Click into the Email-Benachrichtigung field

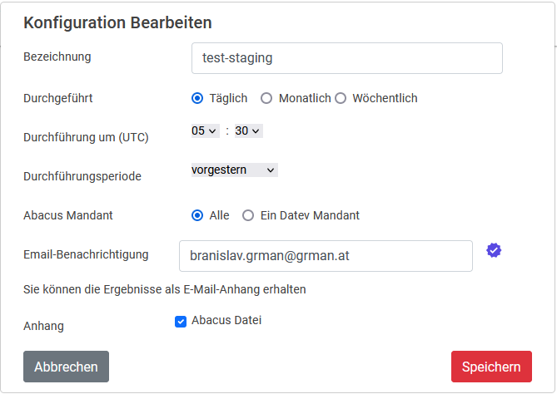[x=326, y=256]
